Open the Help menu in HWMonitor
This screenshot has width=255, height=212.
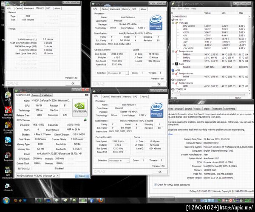tap(194, 8)
